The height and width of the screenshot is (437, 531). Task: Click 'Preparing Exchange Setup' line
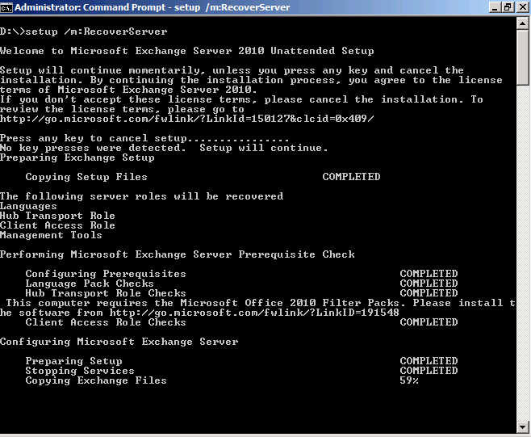[x=77, y=158]
